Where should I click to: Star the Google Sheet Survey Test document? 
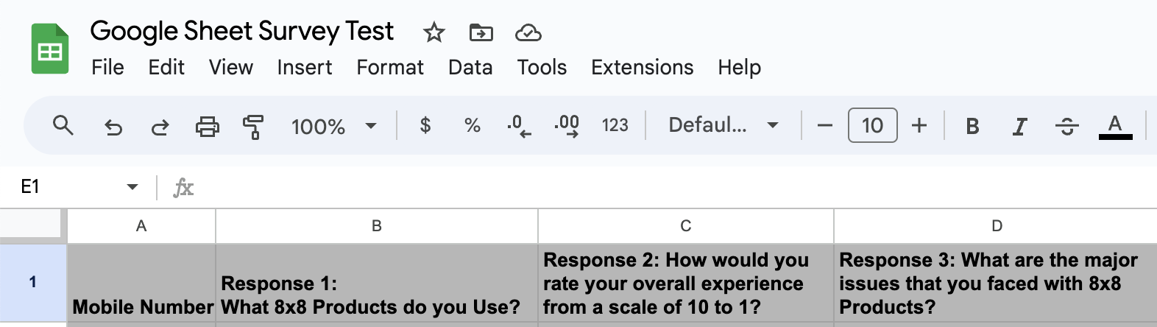click(434, 32)
